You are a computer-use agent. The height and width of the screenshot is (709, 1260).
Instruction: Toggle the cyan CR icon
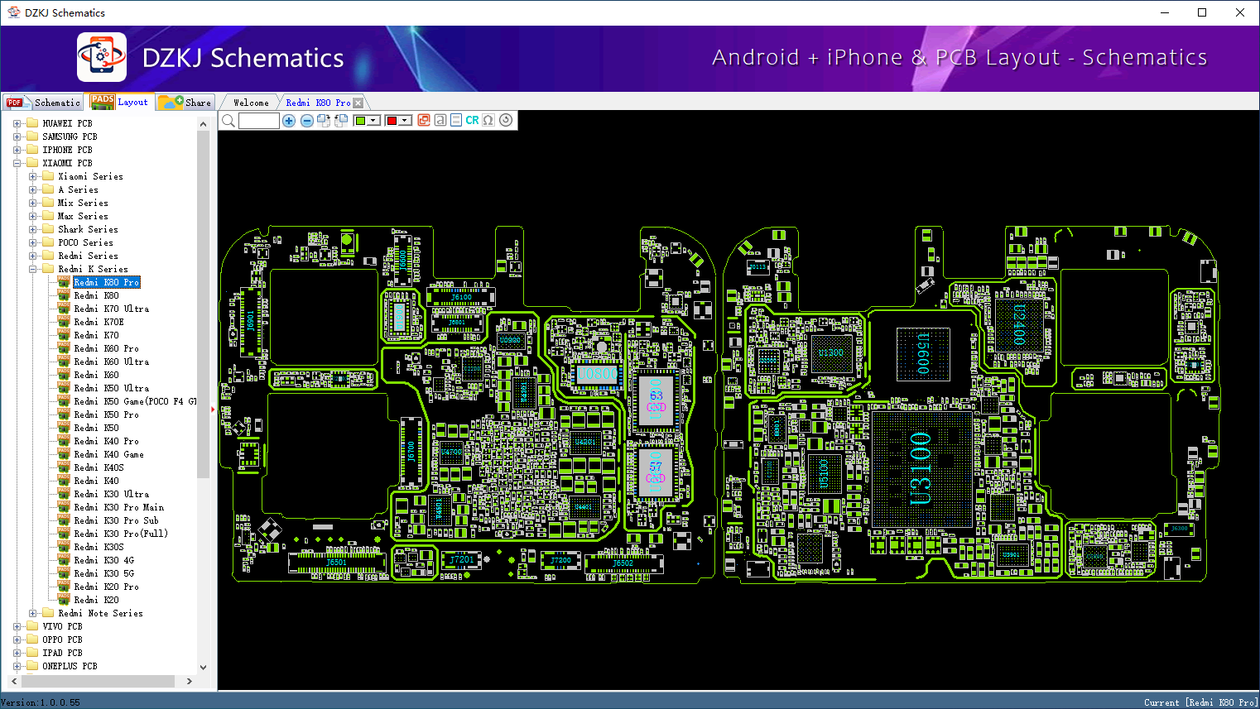click(x=472, y=120)
